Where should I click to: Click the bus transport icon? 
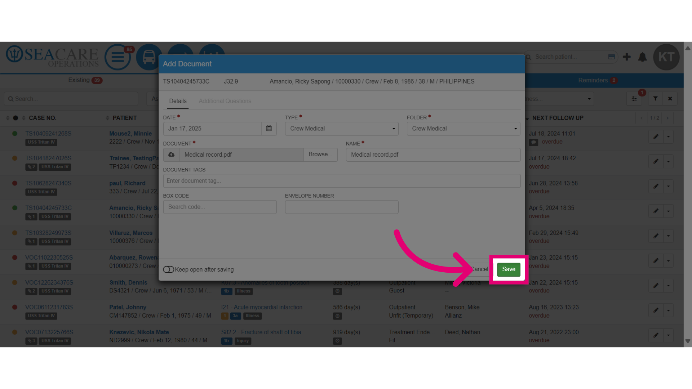point(149,57)
